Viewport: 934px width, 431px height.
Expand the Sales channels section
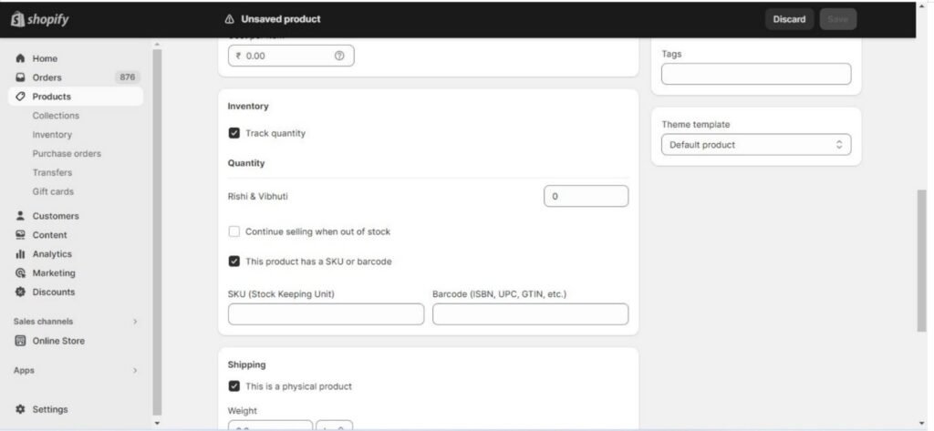click(x=135, y=322)
